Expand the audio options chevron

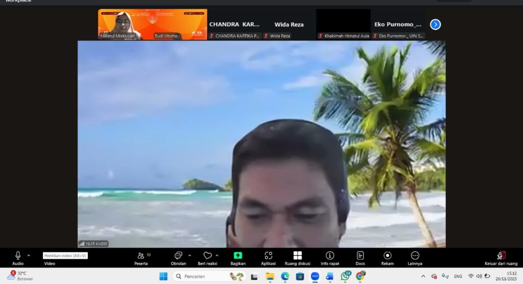(29, 255)
